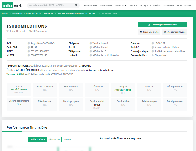
Task: Copy the Dirigeant name via its icon
Action: click(x=90, y=43)
